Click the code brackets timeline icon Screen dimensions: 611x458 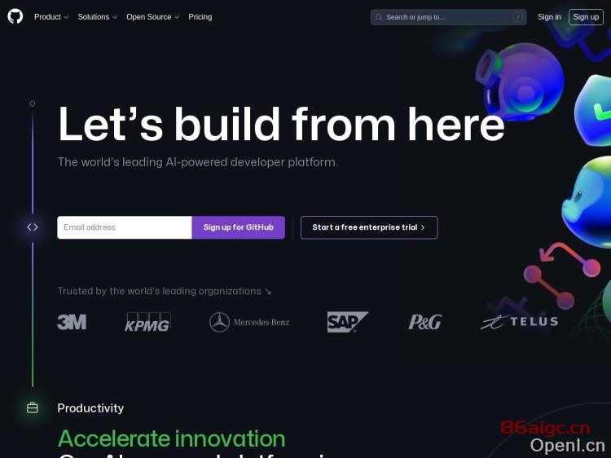coord(33,227)
